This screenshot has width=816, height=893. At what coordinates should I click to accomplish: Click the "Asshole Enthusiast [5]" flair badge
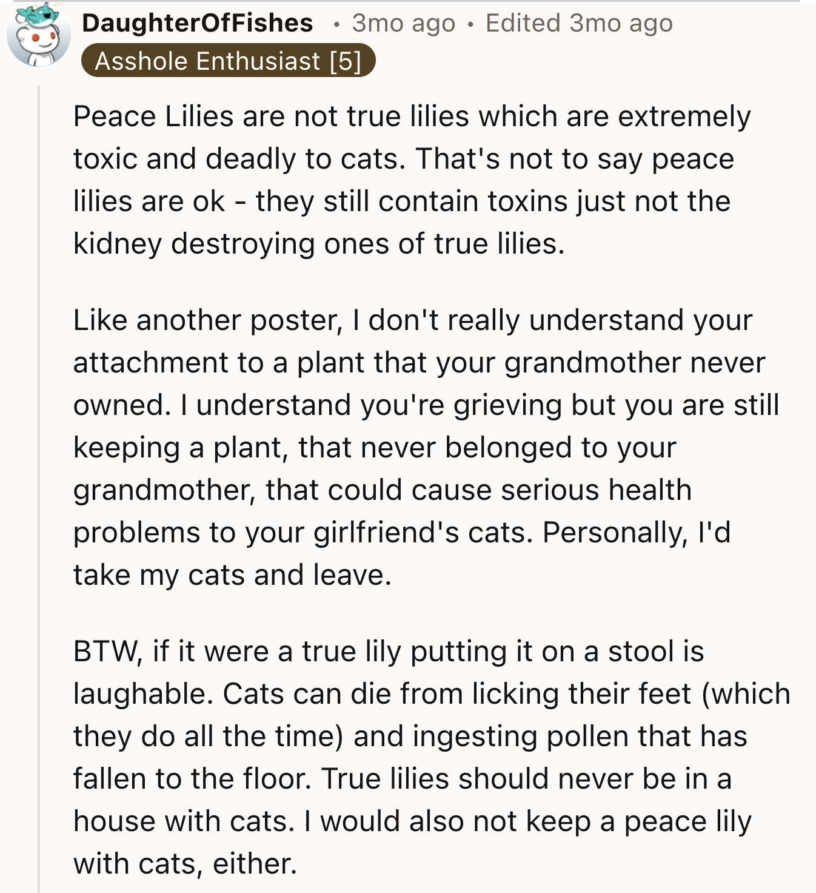(228, 61)
